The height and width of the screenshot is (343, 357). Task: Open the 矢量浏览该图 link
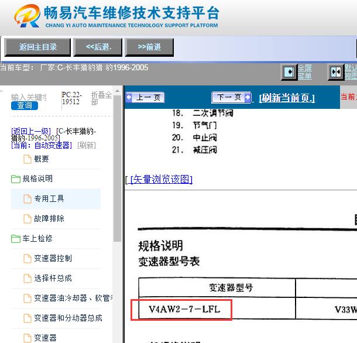pos(162,180)
